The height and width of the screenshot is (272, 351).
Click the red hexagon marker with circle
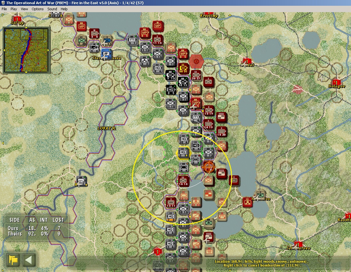click(196, 61)
